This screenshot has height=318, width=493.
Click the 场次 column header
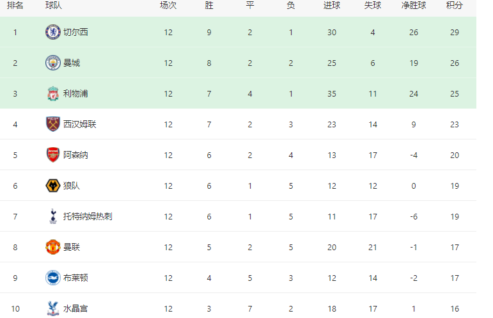pyautogui.click(x=168, y=5)
